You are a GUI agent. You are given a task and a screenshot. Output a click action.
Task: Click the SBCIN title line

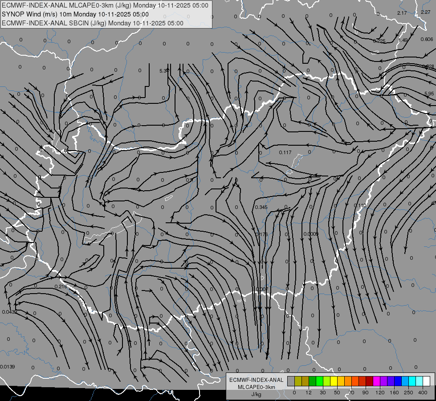click(93, 23)
